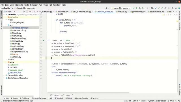Open Project panel gear options
The width and height of the screenshot is (181, 102).
34,11
